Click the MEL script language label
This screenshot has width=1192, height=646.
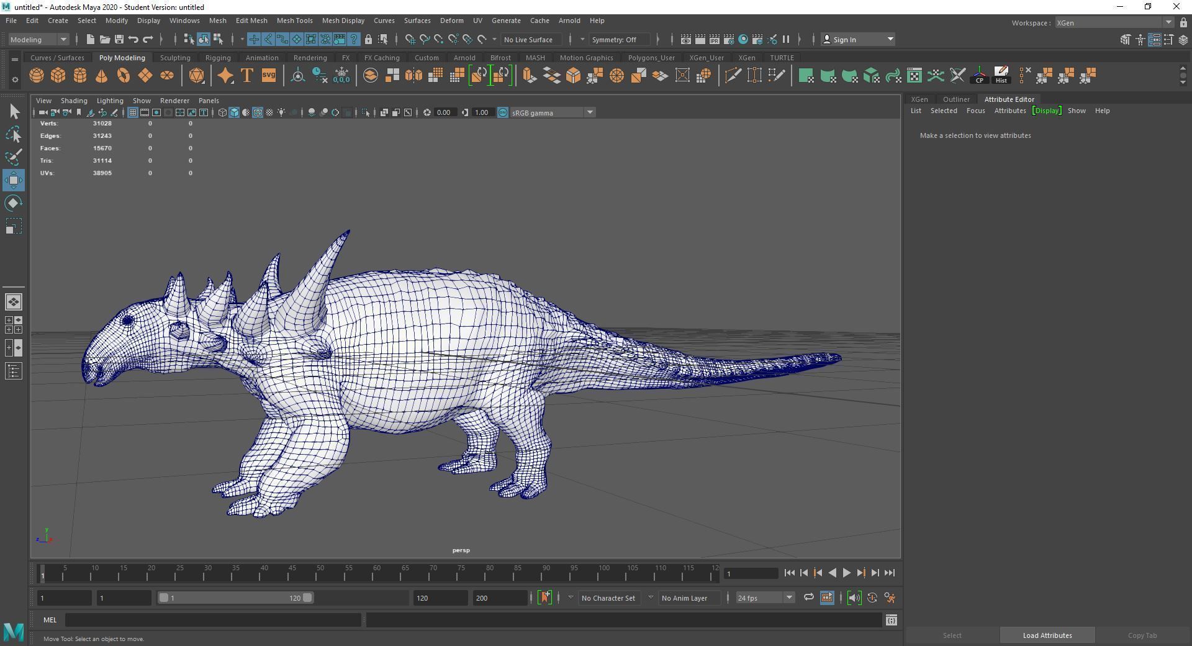point(50,620)
